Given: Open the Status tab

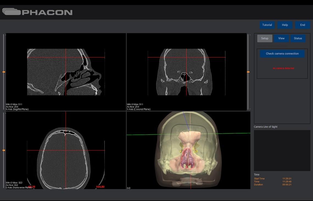Looking at the screenshot, I should point(298,38).
